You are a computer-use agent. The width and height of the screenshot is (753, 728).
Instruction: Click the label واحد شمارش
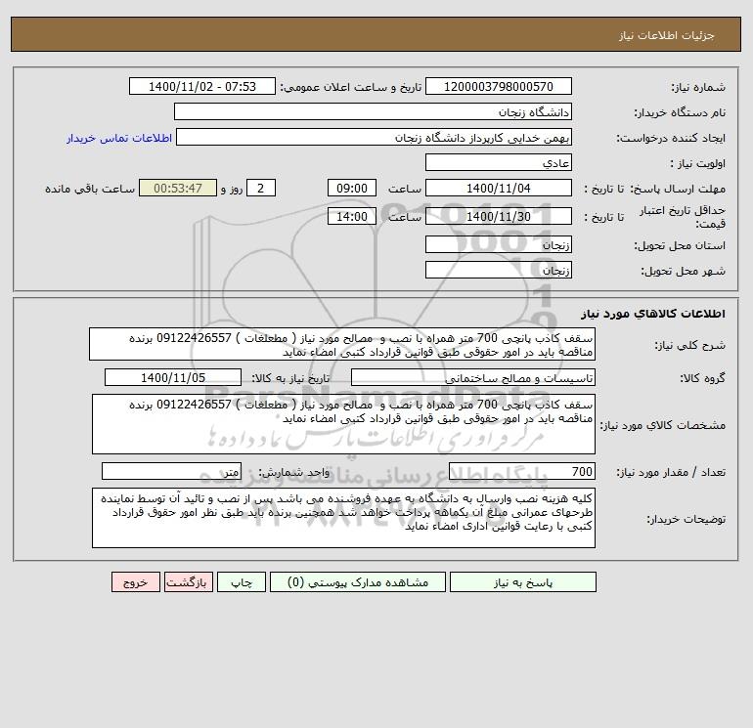[294, 472]
